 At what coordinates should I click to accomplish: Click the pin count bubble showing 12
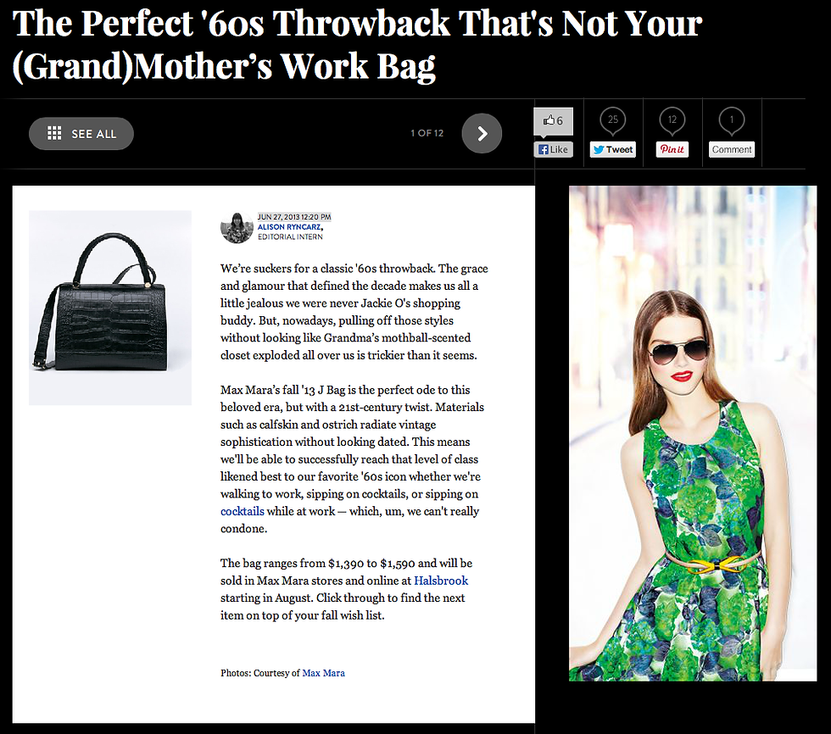672,120
